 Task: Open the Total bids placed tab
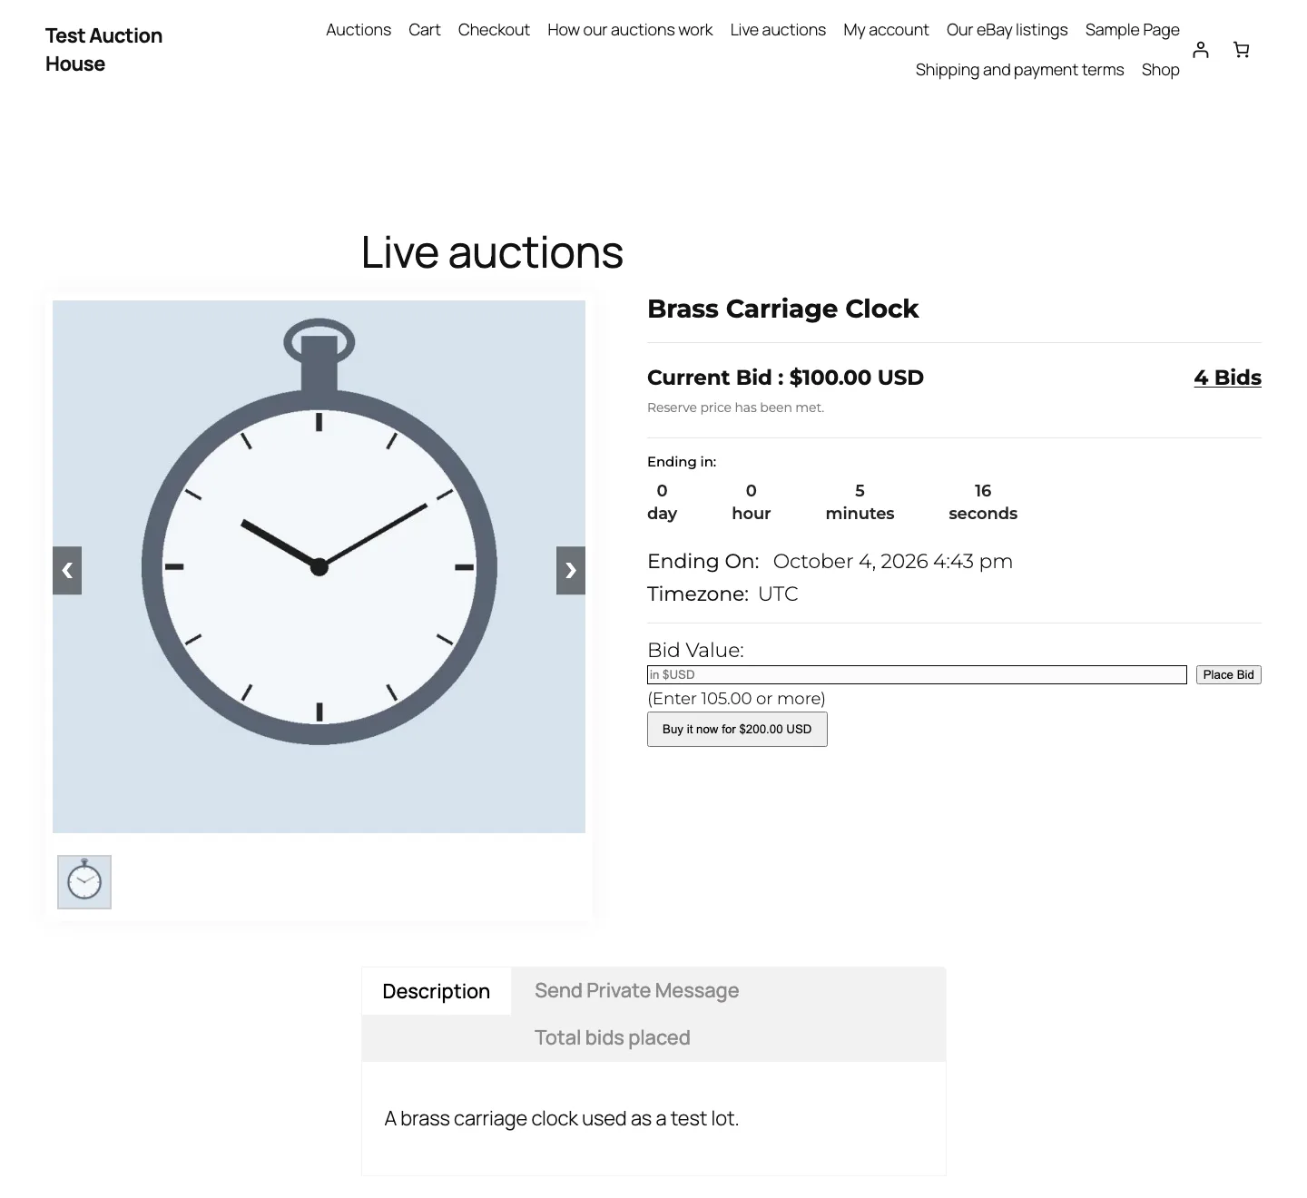coord(613,1038)
